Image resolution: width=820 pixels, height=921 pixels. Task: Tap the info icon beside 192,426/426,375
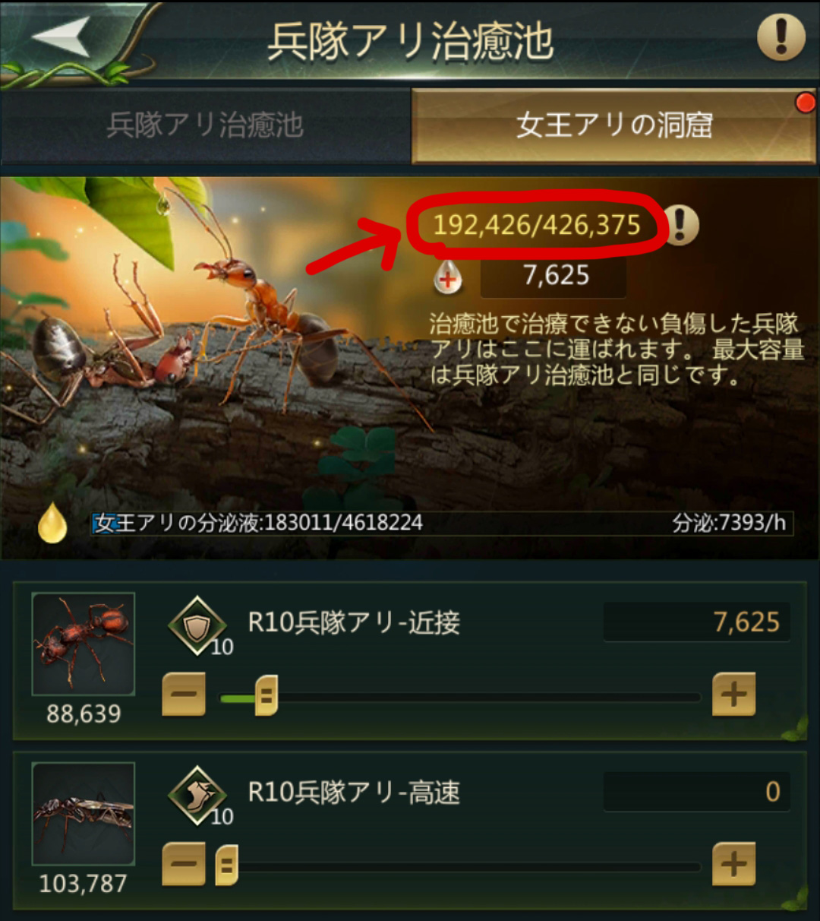click(x=680, y=225)
